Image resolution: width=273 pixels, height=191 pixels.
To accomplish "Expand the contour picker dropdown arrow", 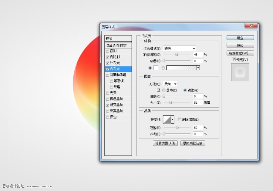I will [x=173, y=119].
